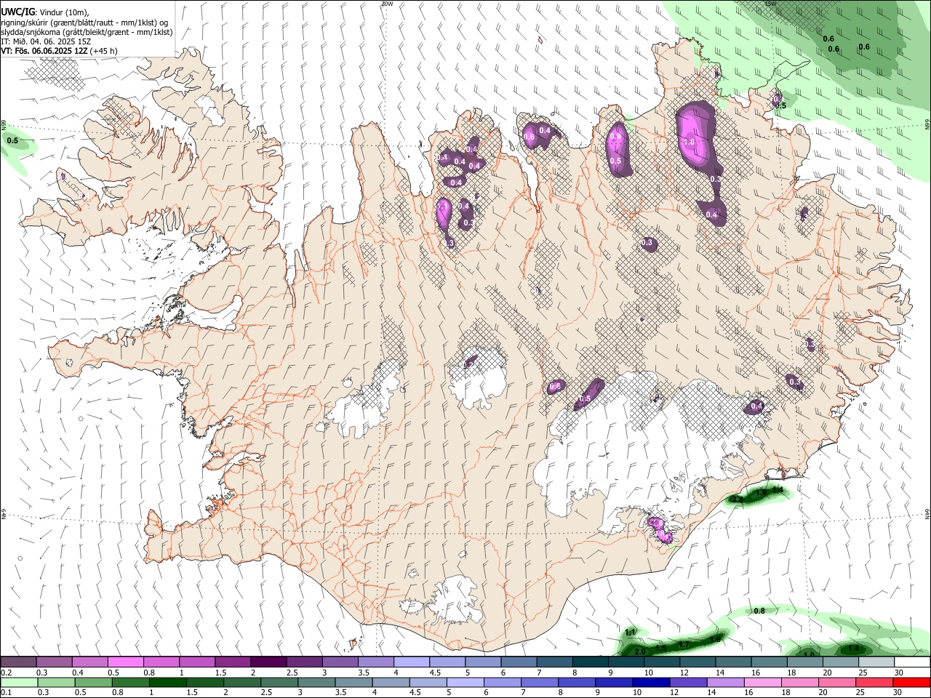The height and width of the screenshot is (698, 931).
Task: Pick darkest purple swatch between 2 and 2.5
Action: (268, 662)
